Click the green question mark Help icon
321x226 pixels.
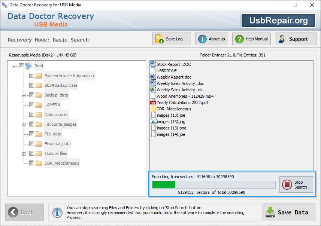click(x=239, y=39)
